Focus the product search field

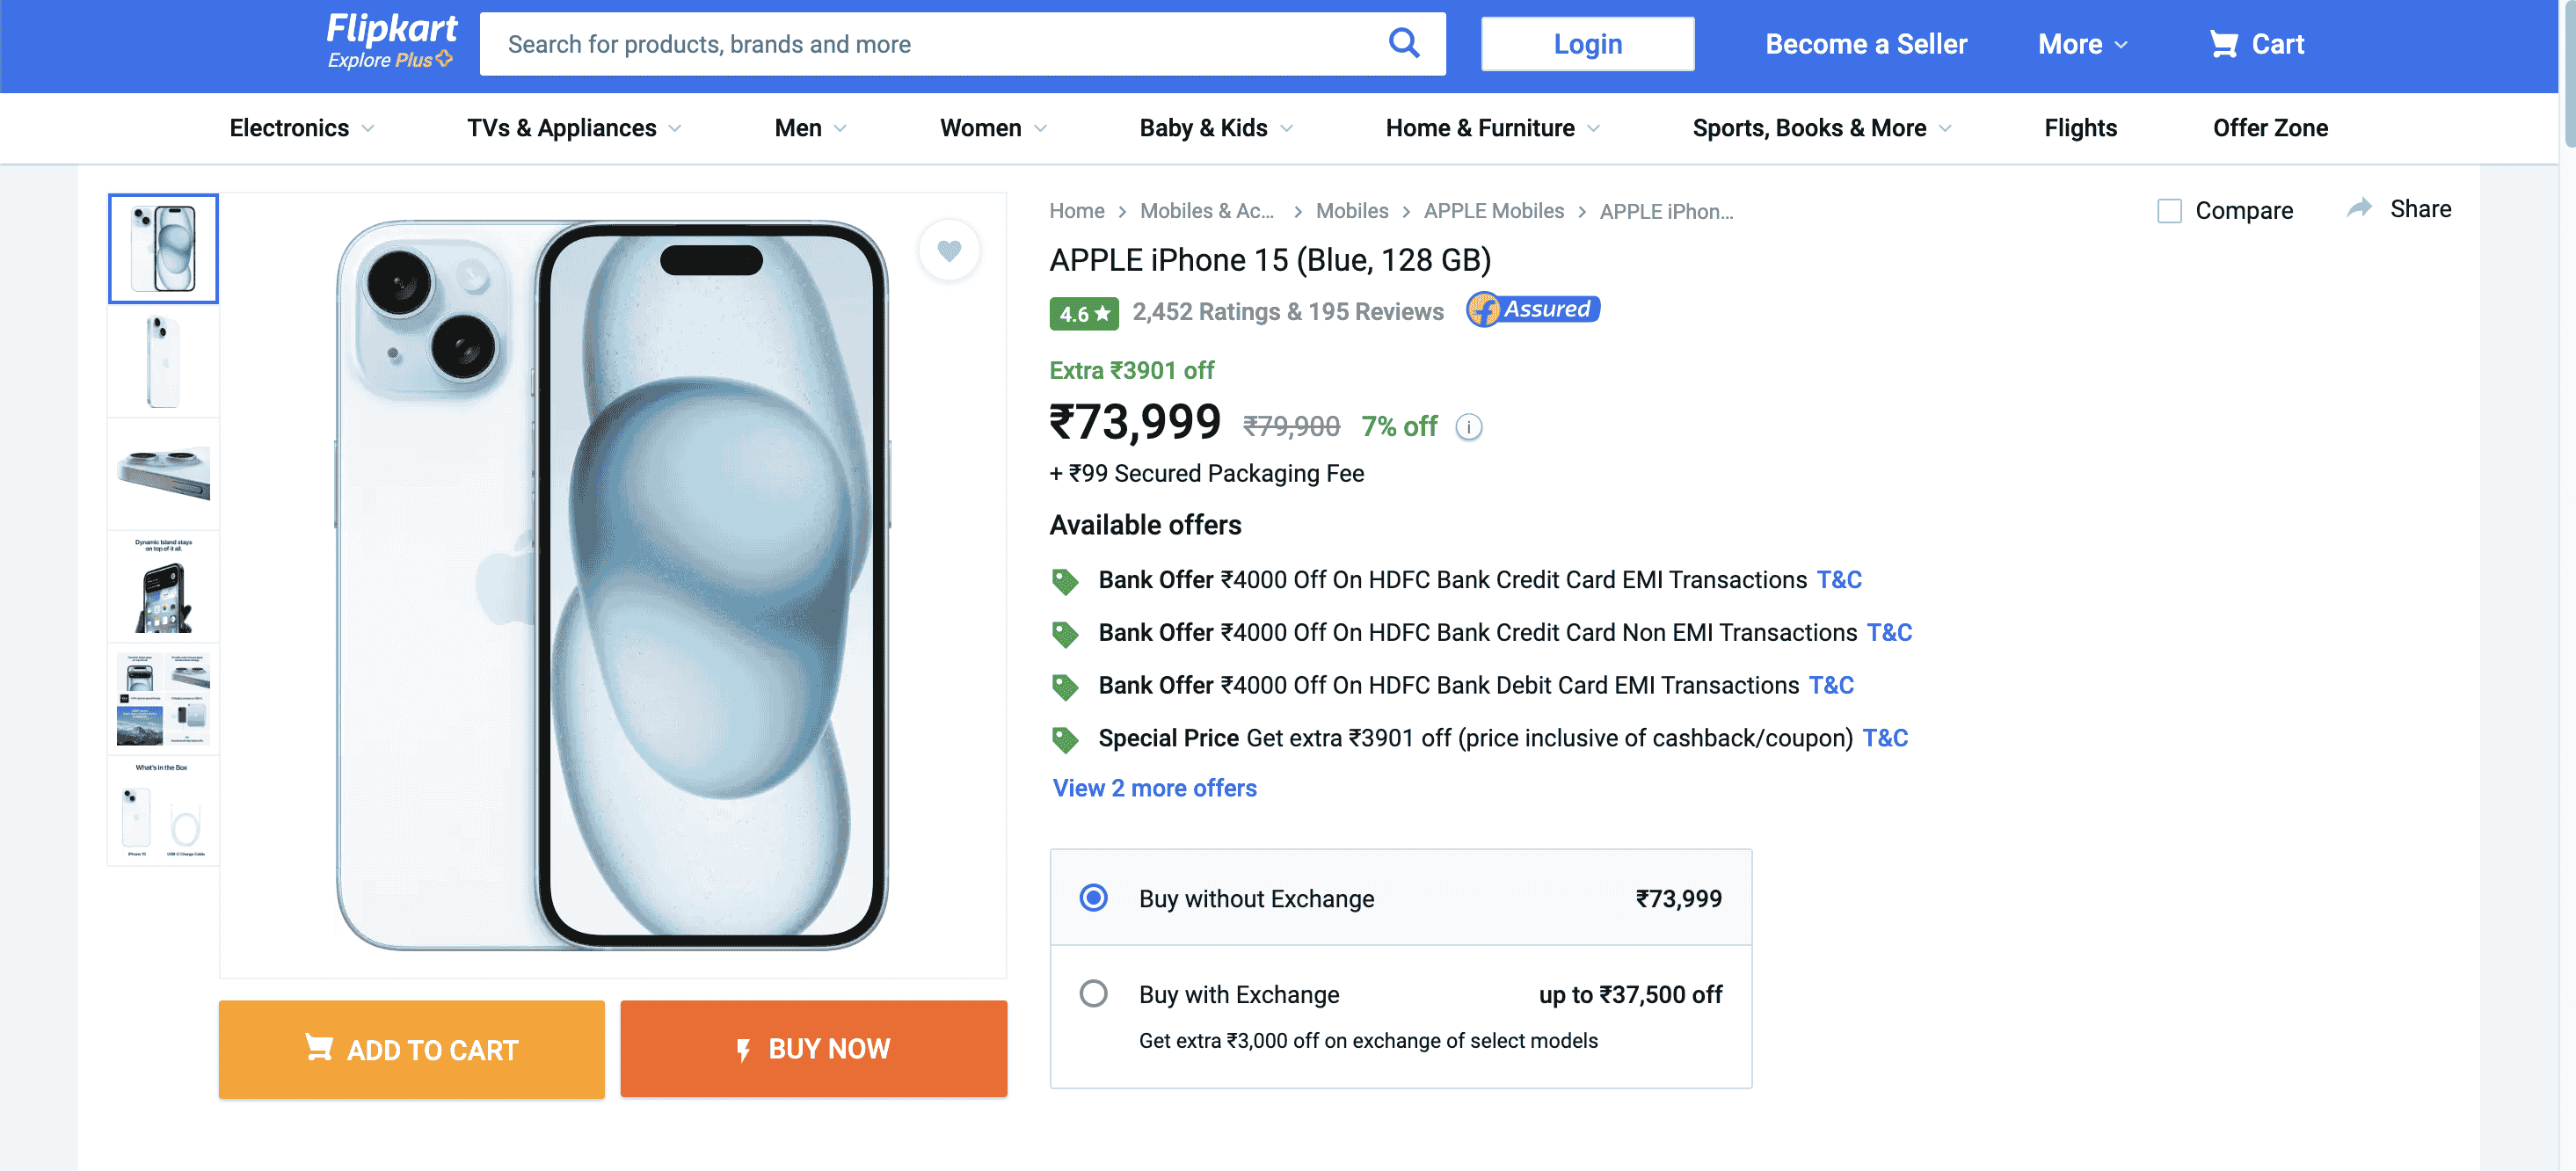[930, 44]
